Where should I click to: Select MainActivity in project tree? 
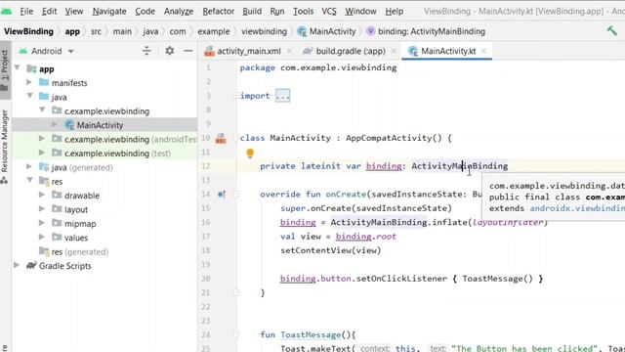[x=100, y=125]
